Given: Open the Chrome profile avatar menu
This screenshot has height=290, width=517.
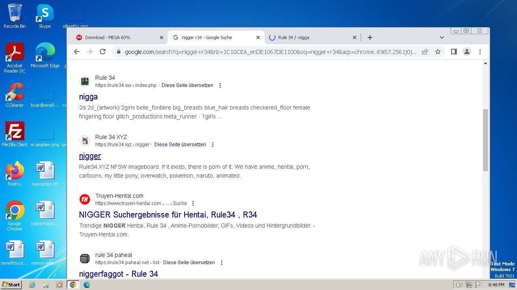Looking at the screenshot, I should [467, 52].
